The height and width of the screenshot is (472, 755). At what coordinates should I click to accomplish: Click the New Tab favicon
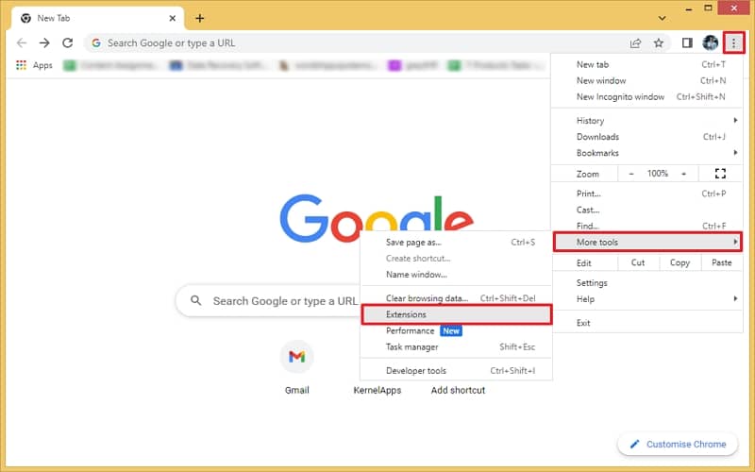click(x=26, y=18)
